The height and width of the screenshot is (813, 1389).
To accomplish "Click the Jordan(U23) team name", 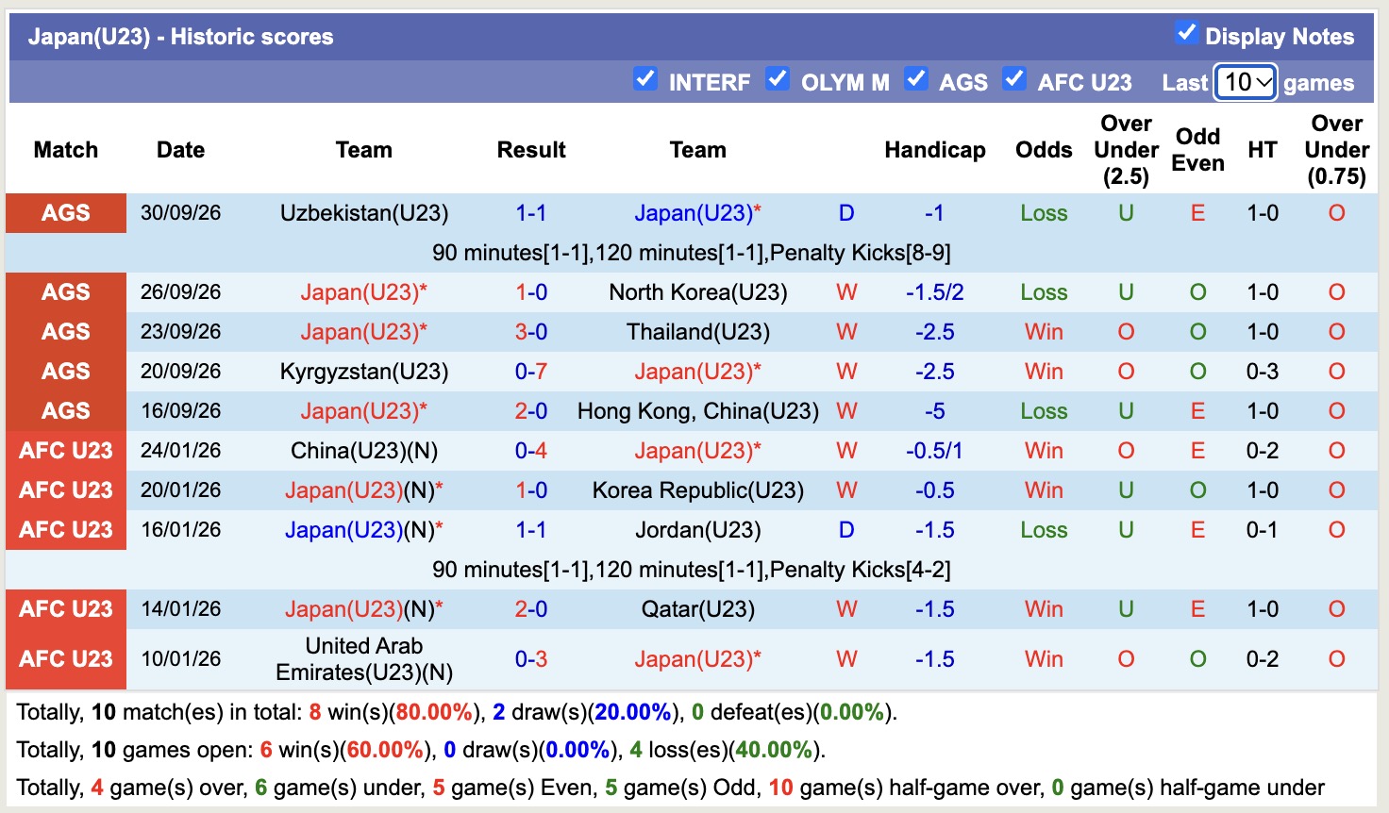I will tap(698, 530).
